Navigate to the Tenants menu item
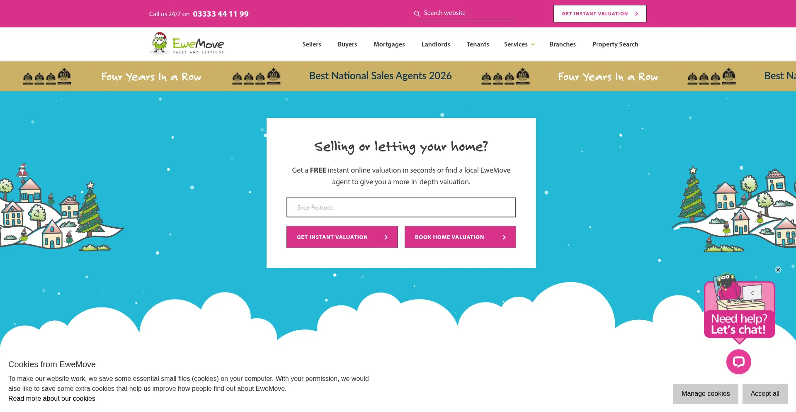796x412 pixels. (x=478, y=44)
